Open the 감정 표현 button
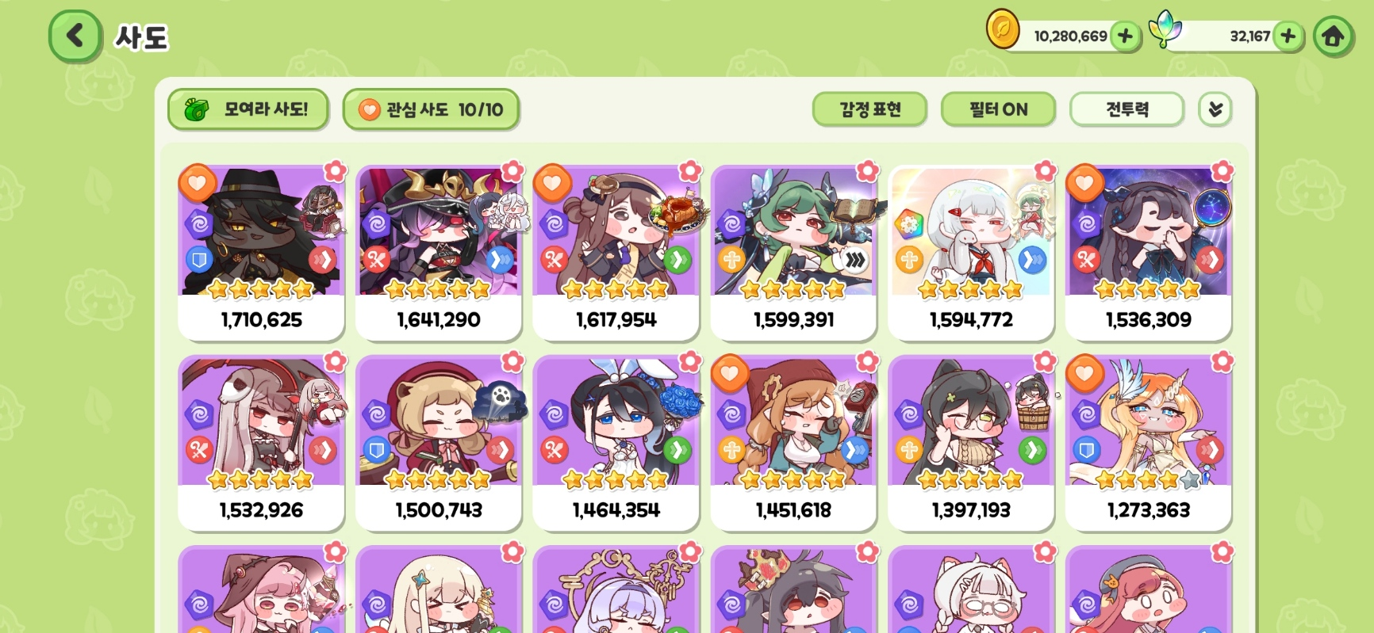The width and height of the screenshot is (1374, 633). pyautogui.click(x=869, y=109)
